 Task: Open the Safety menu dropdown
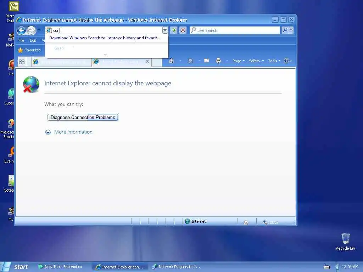256,61
